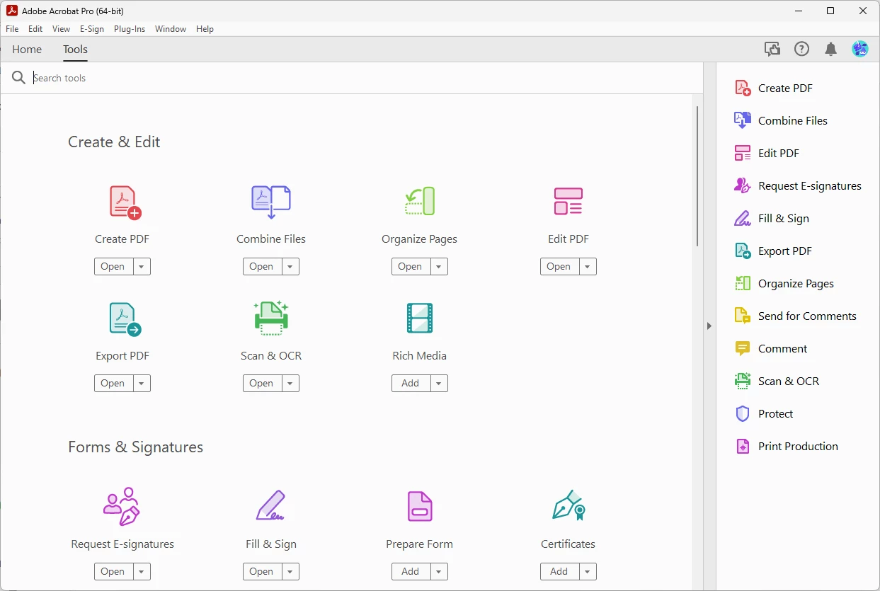Select Combine Files icon in right sidebar
880x591 pixels.
(743, 121)
